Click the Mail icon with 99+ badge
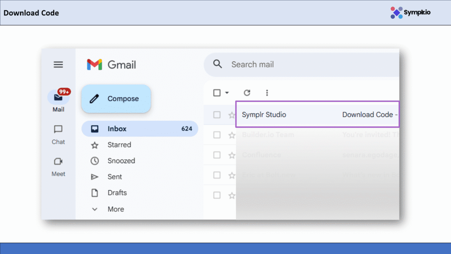 pyautogui.click(x=59, y=98)
